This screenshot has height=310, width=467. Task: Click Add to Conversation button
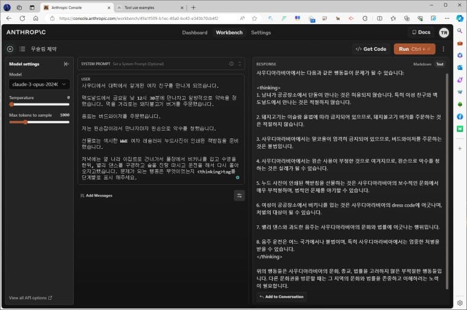[x=282, y=297]
